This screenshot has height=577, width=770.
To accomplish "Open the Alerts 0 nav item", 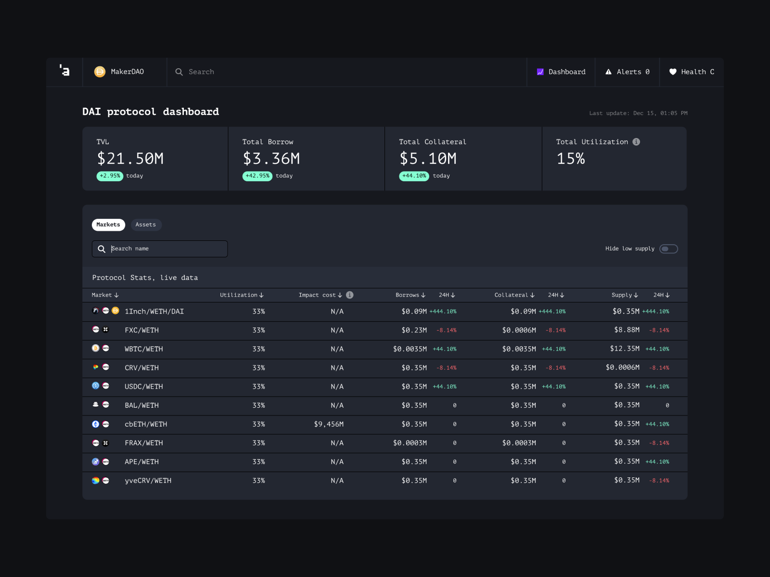I will point(628,72).
